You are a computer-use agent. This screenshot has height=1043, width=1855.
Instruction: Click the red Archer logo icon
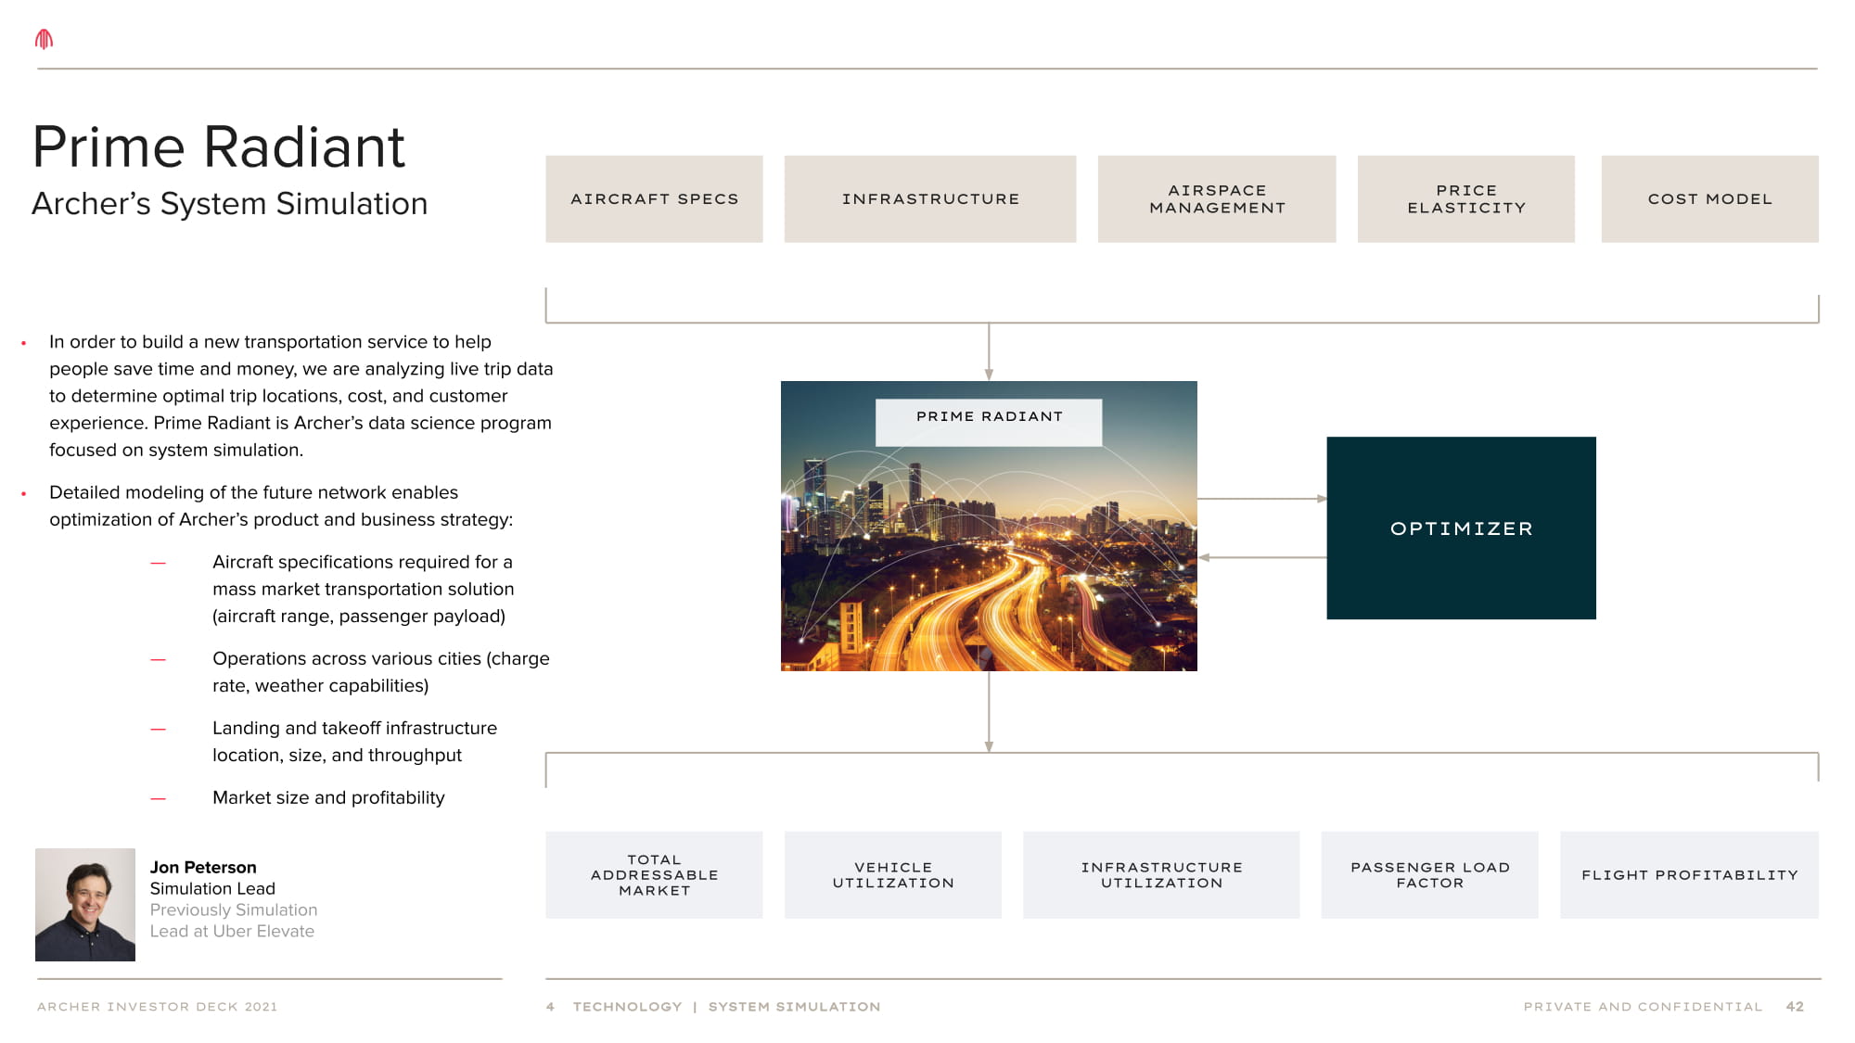44,39
